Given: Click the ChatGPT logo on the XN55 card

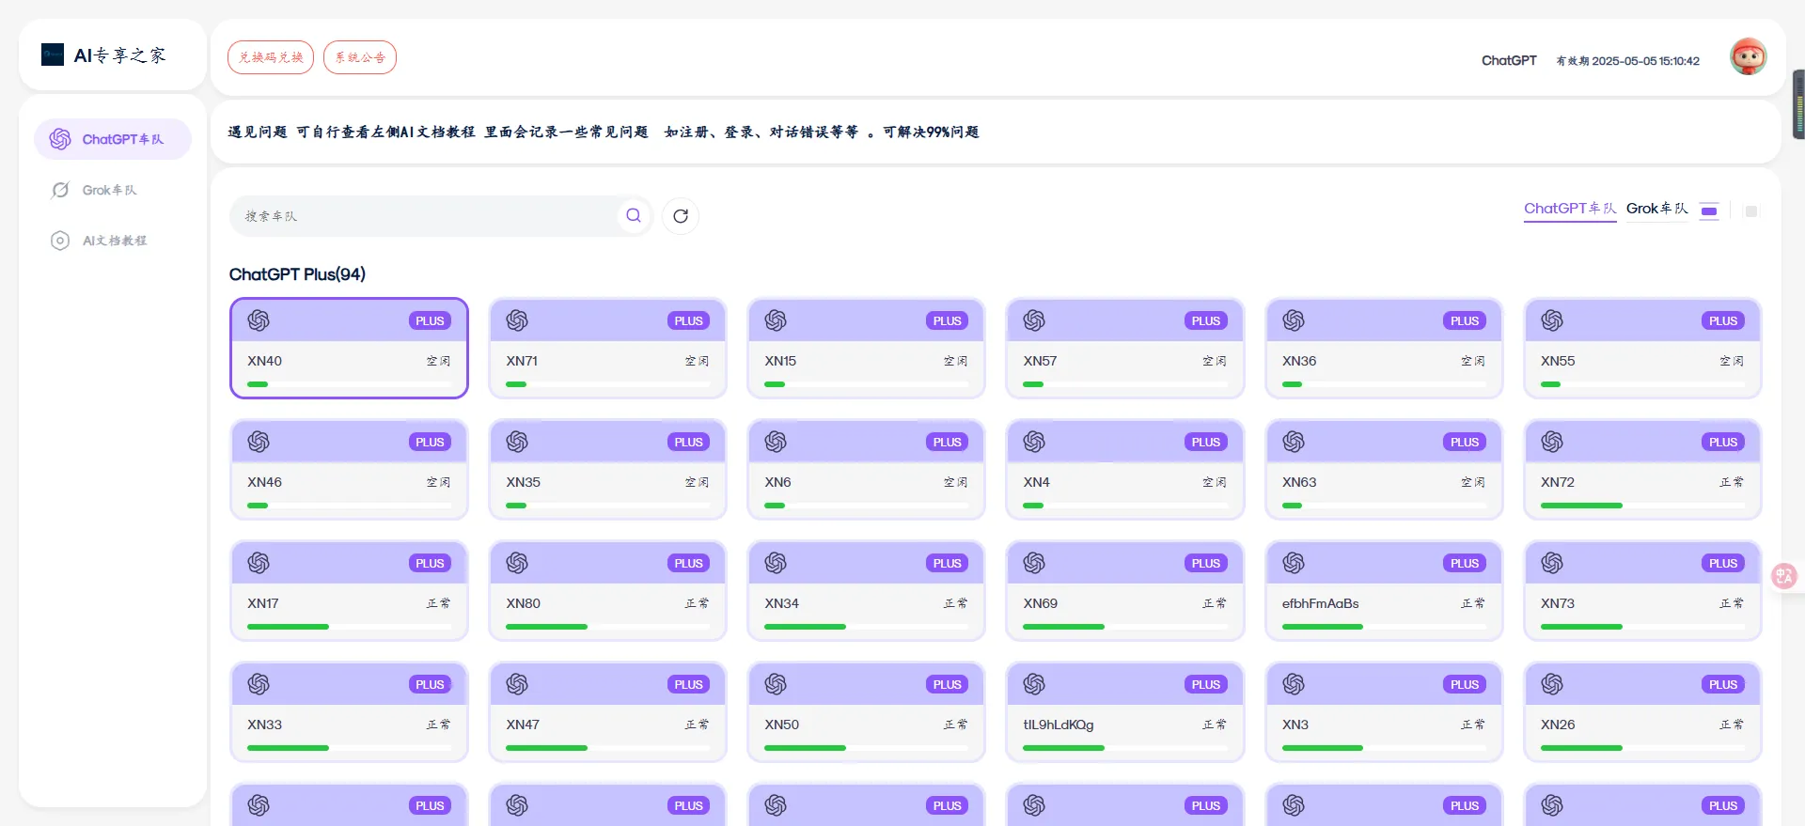Looking at the screenshot, I should (x=1552, y=320).
